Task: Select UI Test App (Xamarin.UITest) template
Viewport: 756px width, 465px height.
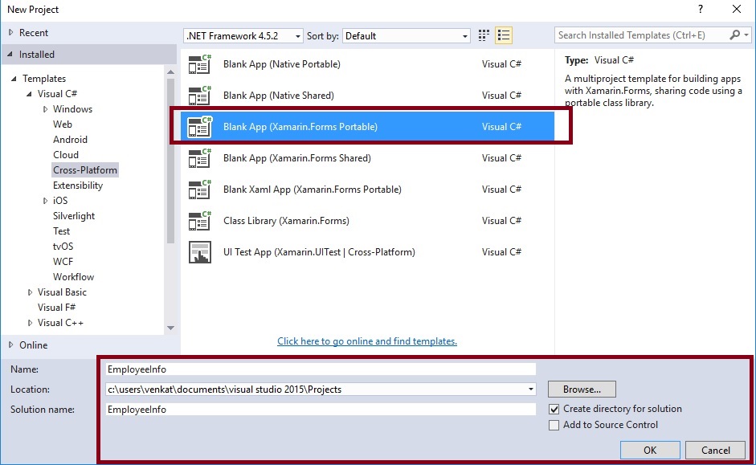Action: 368,252
